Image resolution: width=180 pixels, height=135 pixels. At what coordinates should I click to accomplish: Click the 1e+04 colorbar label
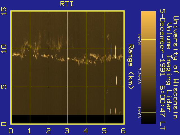[x=139, y=39]
